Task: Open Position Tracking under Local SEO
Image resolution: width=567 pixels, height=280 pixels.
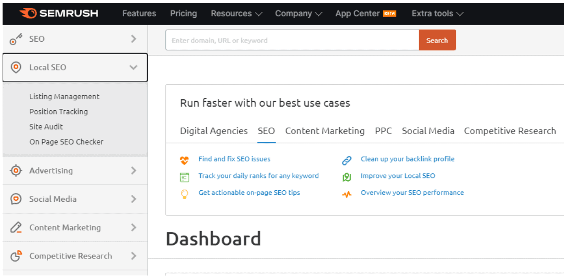Action: click(59, 112)
